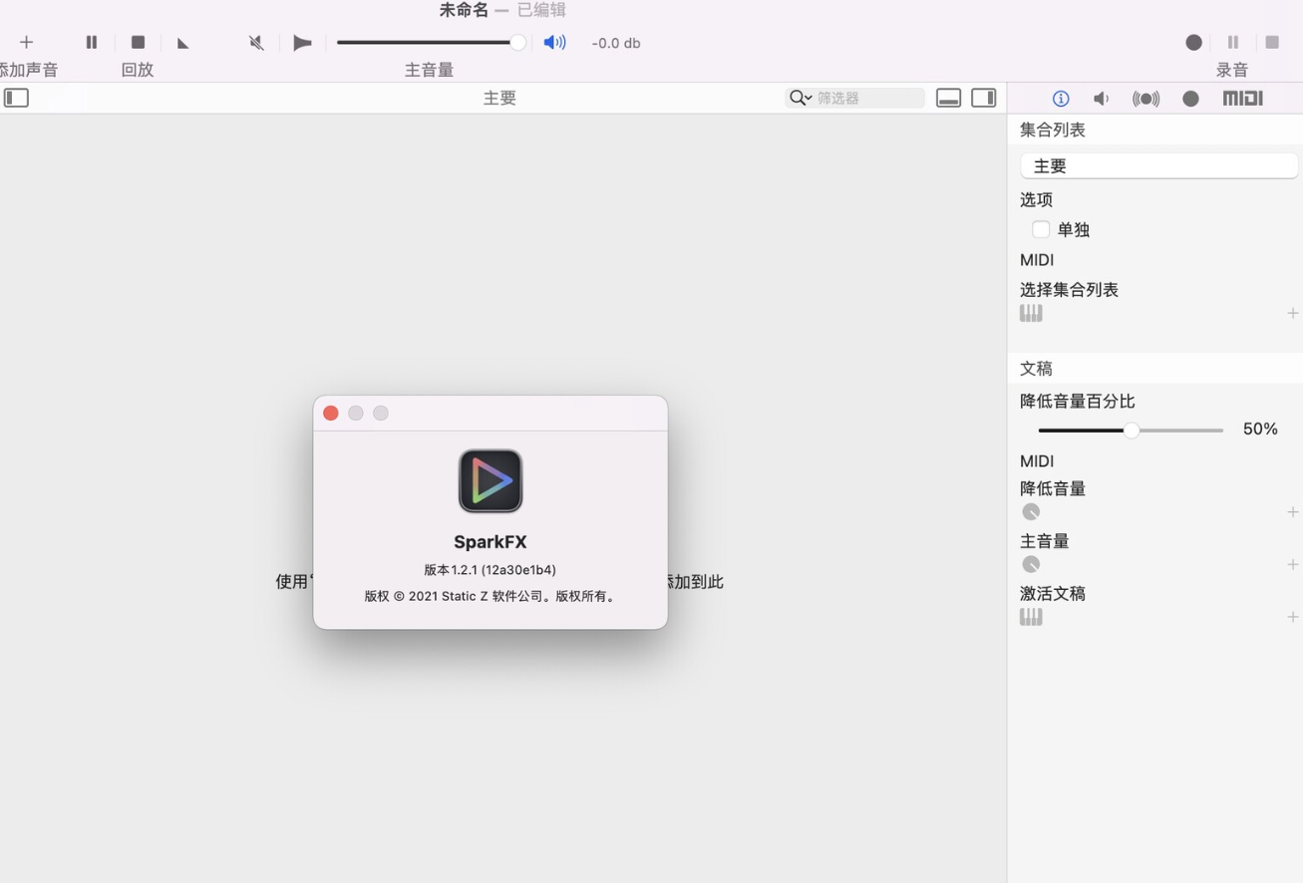Mute the master output speaker icon
This screenshot has width=1303, height=883.
555,42
